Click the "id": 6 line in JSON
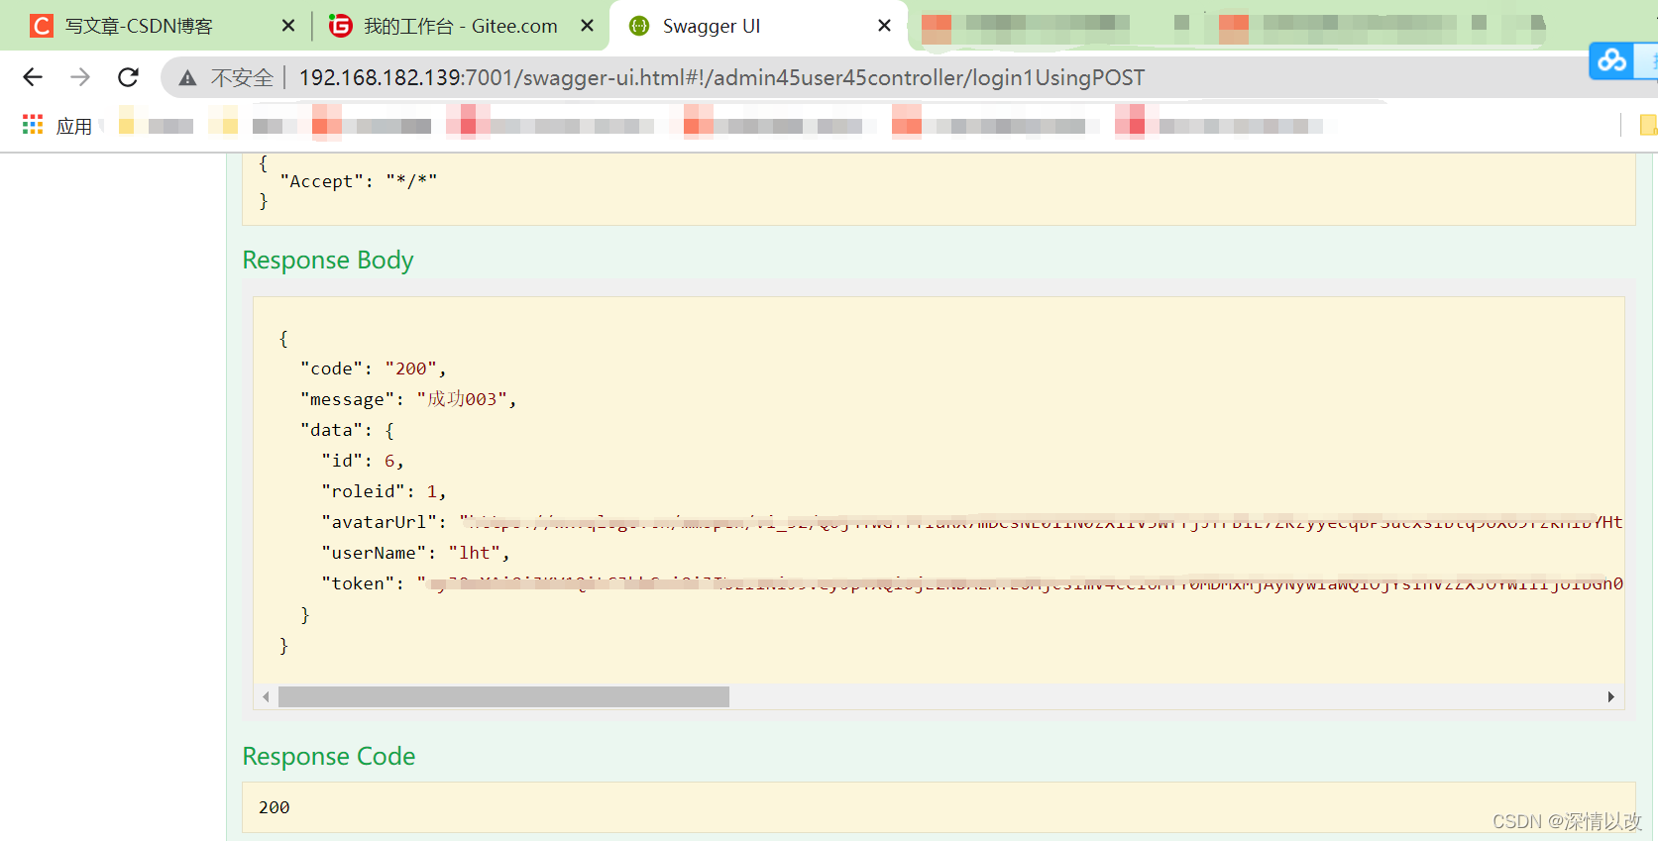The height and width of the screenshot is (841, 1658). tap(363, 461)
